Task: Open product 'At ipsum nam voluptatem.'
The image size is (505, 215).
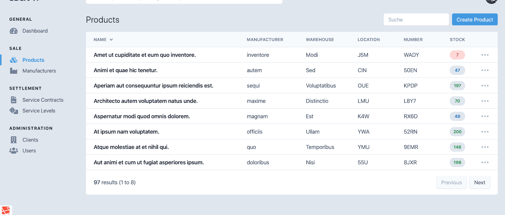Action: [126, 132]
